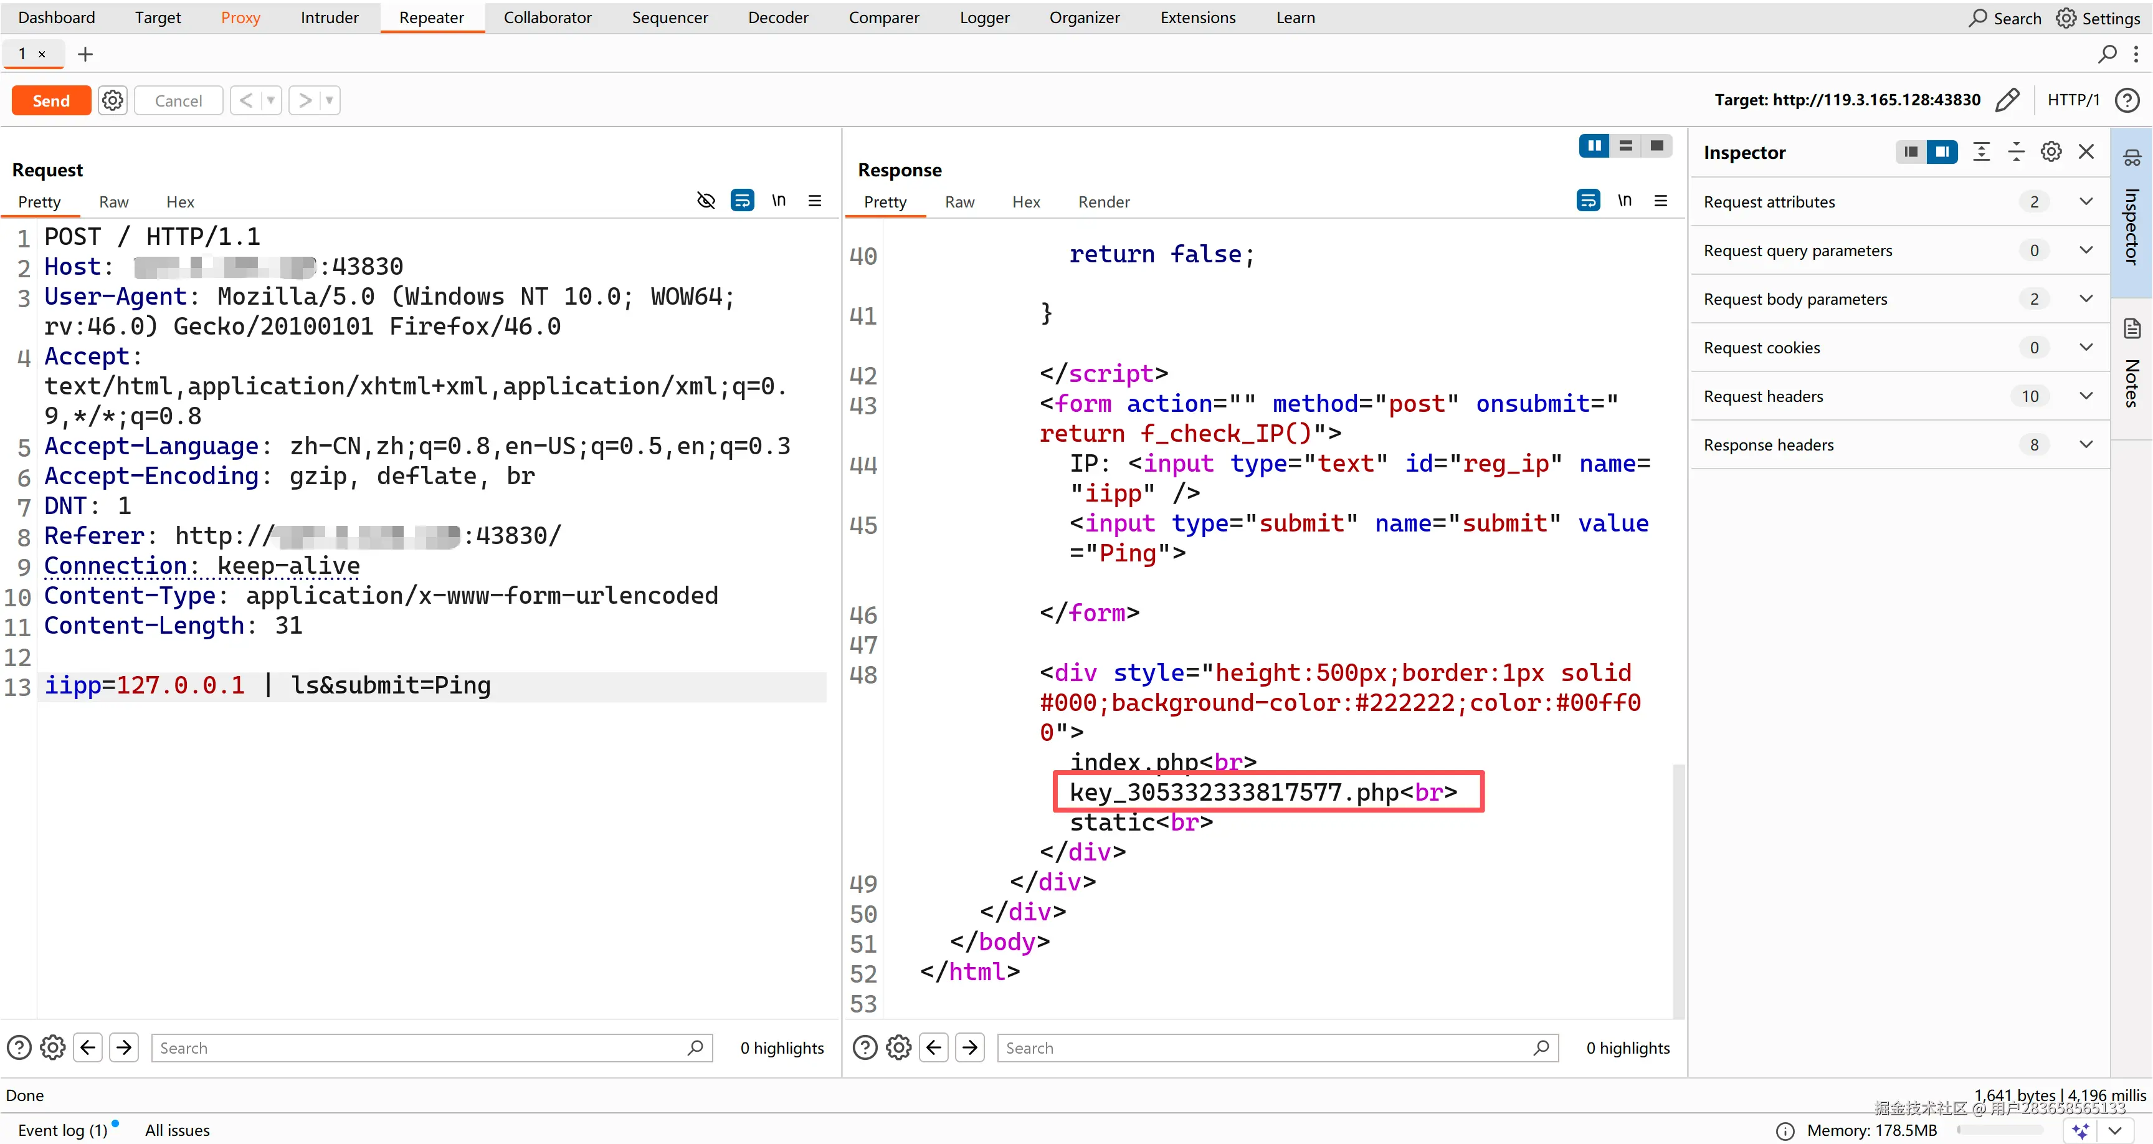Open Repeater send settings gear icon
Screen dimensions: 2153x1144
[112, 100]
